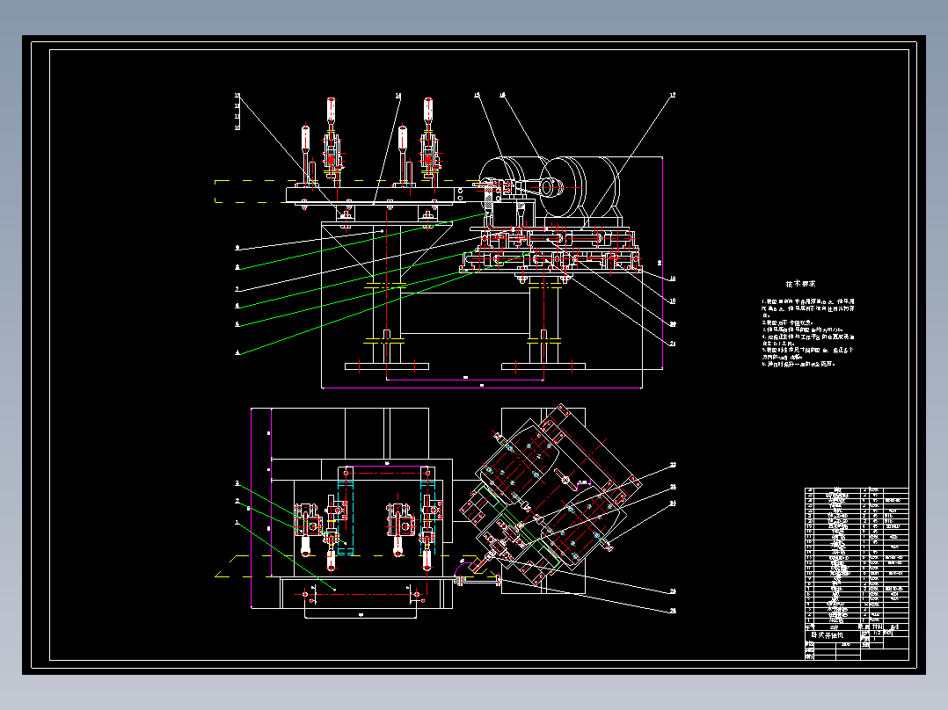This screenshot has width=948, height=710.
Task: Click part callout number 19
Action: pos(672,301)
